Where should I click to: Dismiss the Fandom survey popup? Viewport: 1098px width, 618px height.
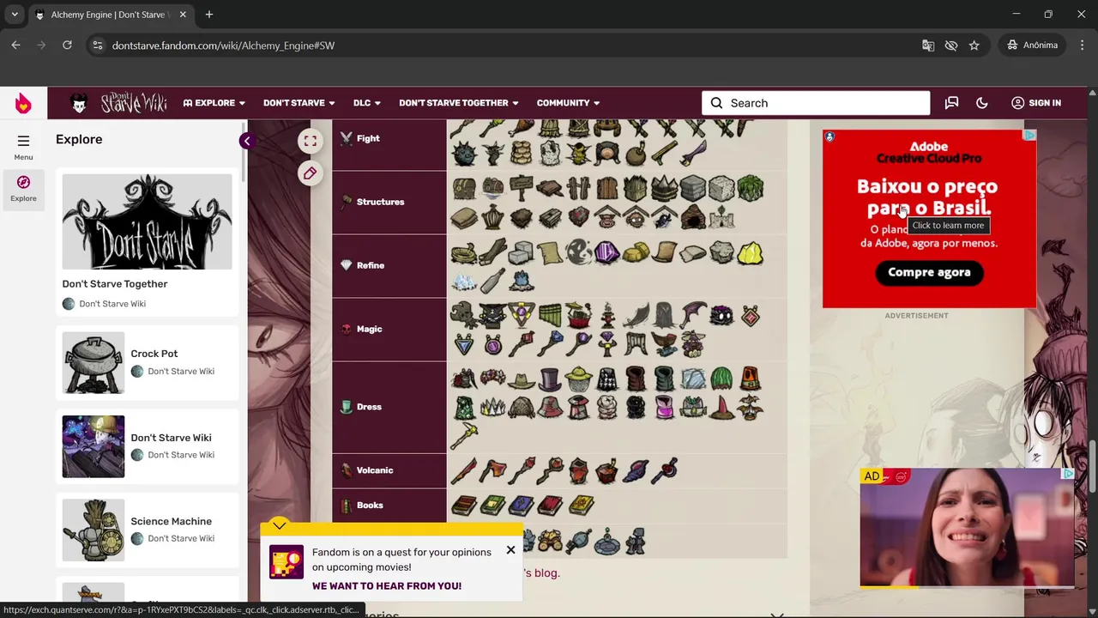pyautogui.click(x=510, y=550)
